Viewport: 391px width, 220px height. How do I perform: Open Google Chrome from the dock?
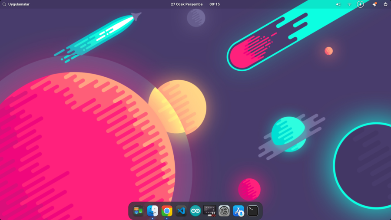[x=167, y=211]
